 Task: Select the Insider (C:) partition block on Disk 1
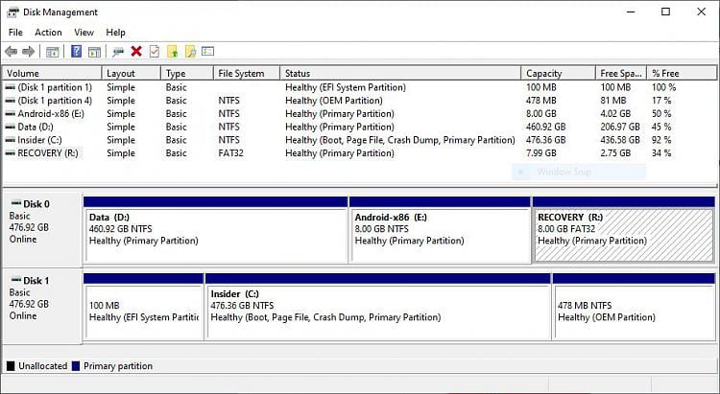378,307
